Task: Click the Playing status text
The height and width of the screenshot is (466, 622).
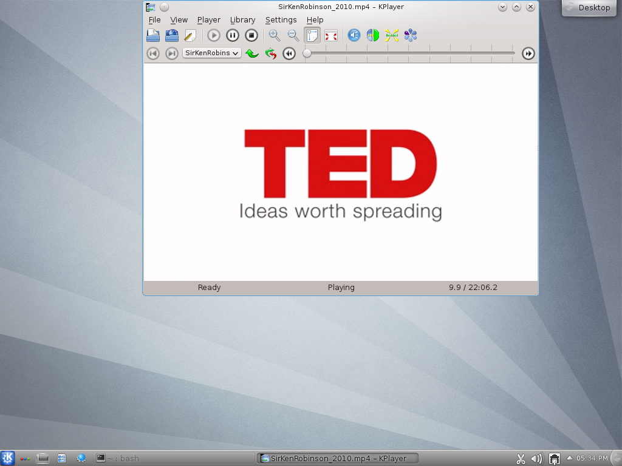Action: point(341,287)
